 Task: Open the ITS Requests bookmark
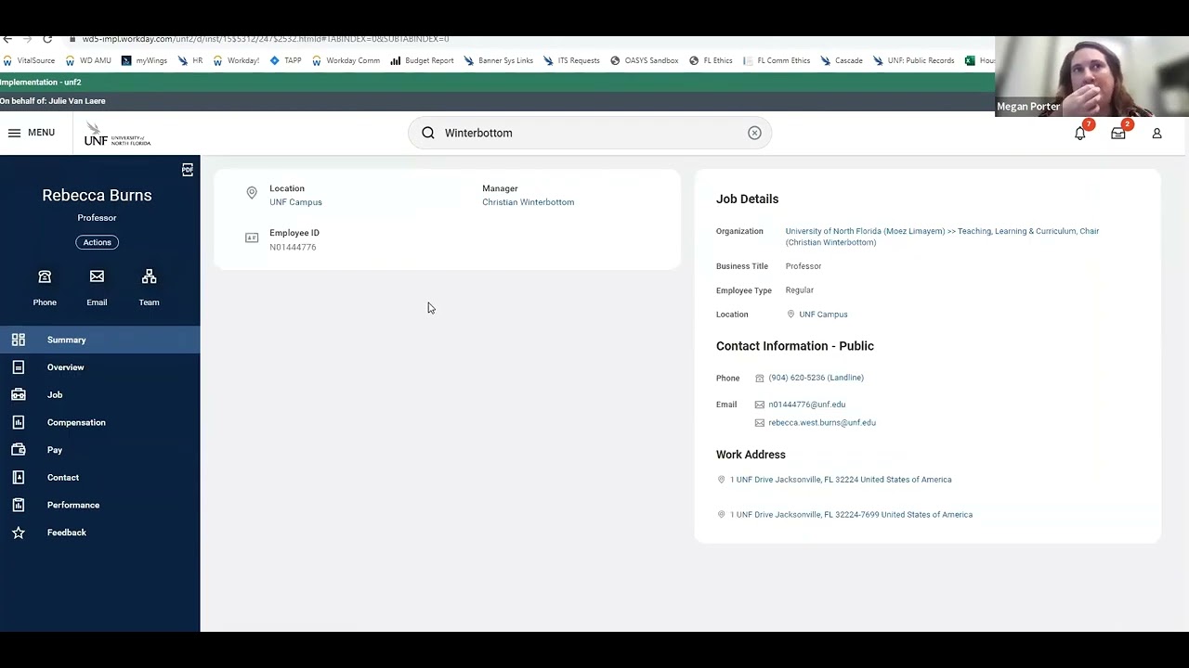pyautogui.click(x=571, y=60)
